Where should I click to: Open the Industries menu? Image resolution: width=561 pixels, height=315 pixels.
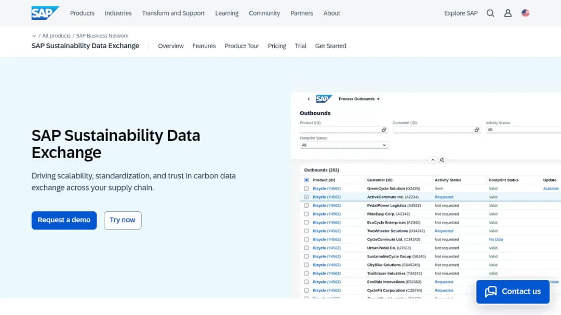(x=118, y=13)
